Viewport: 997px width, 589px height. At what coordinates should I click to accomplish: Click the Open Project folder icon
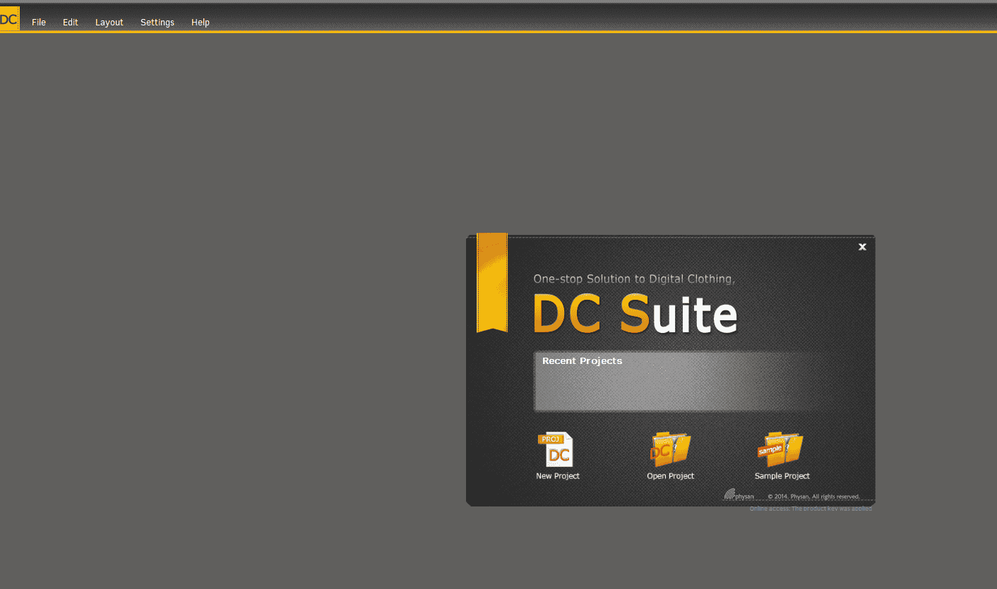(x=669, y=449)
